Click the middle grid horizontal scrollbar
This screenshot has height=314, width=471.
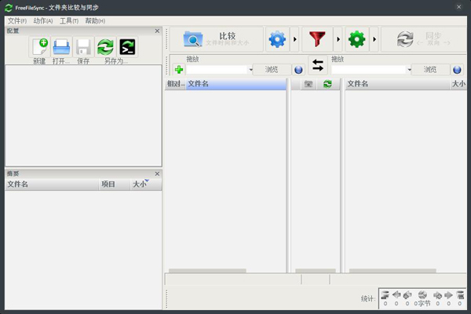[316, 271]
